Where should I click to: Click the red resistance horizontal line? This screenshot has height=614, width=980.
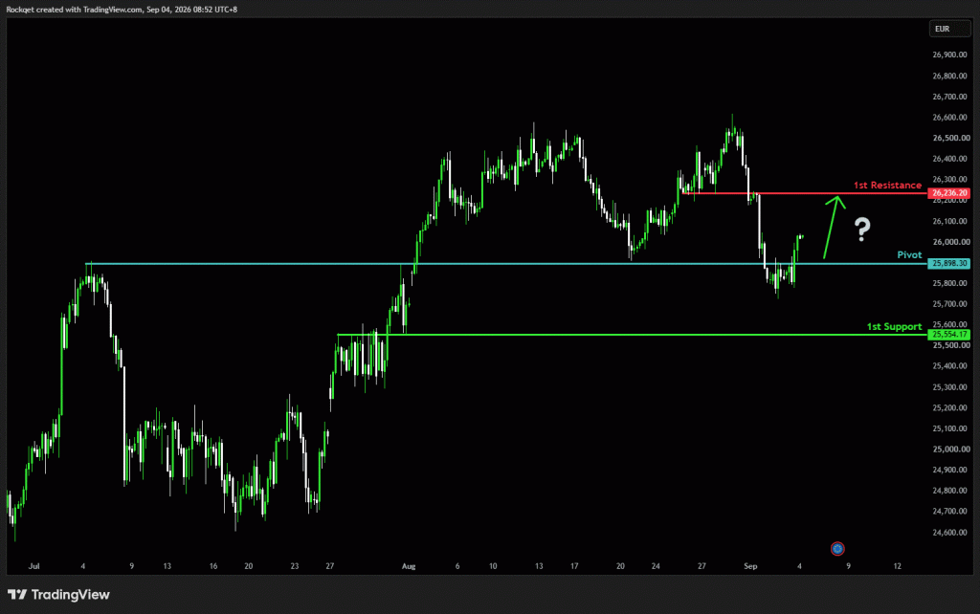[x=804, y=193]
